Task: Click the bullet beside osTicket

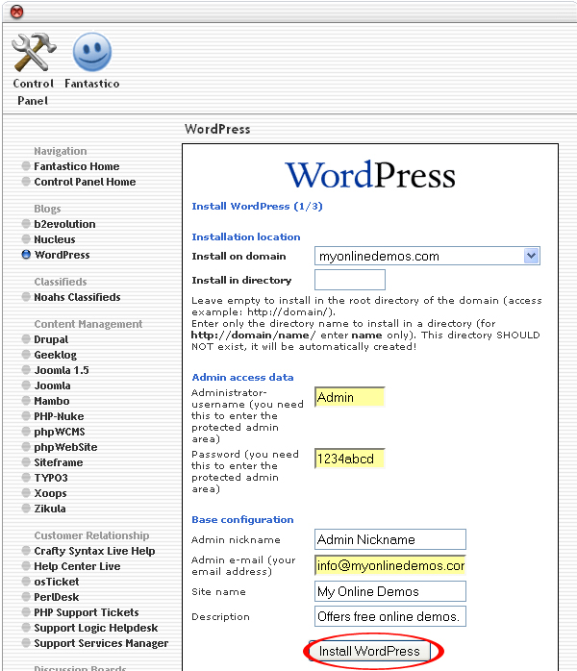Action: pos(26,582)
